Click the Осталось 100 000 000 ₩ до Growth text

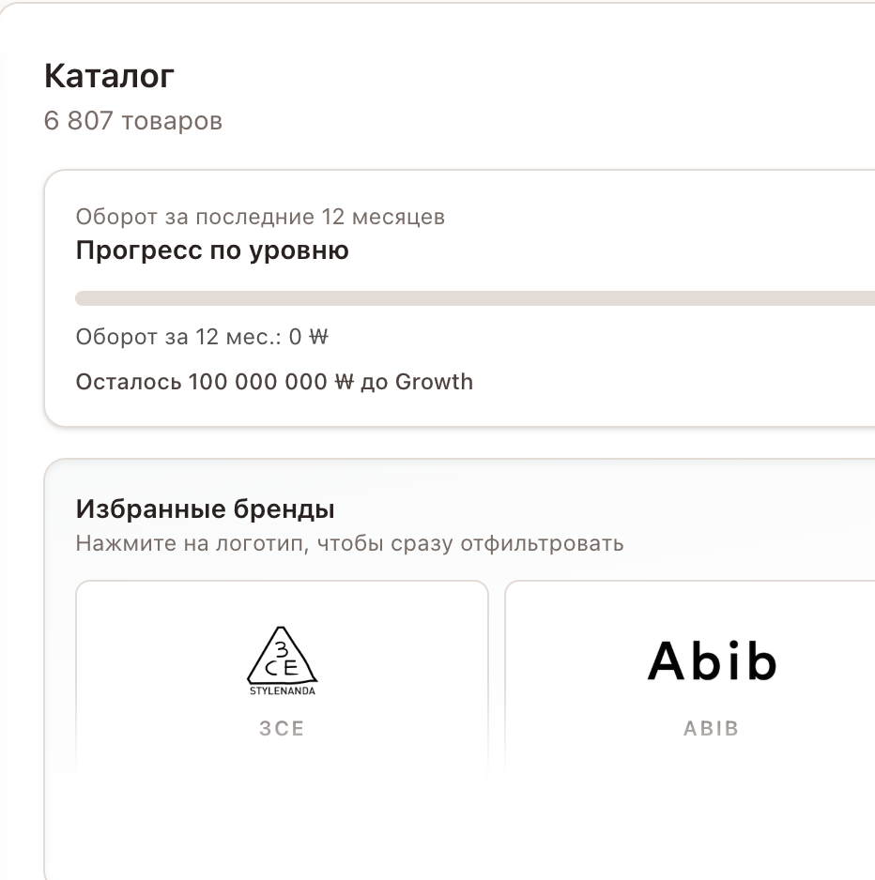point(274,382)
